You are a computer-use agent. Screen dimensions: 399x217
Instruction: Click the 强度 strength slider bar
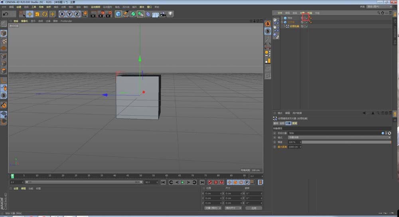coord(346,142)
